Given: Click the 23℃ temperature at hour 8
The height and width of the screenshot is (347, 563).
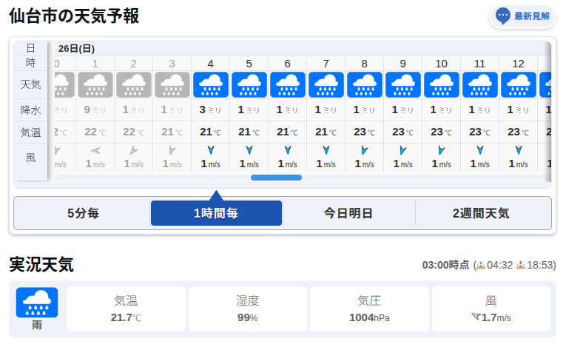Looking at the screenshot, I should 365,132.
